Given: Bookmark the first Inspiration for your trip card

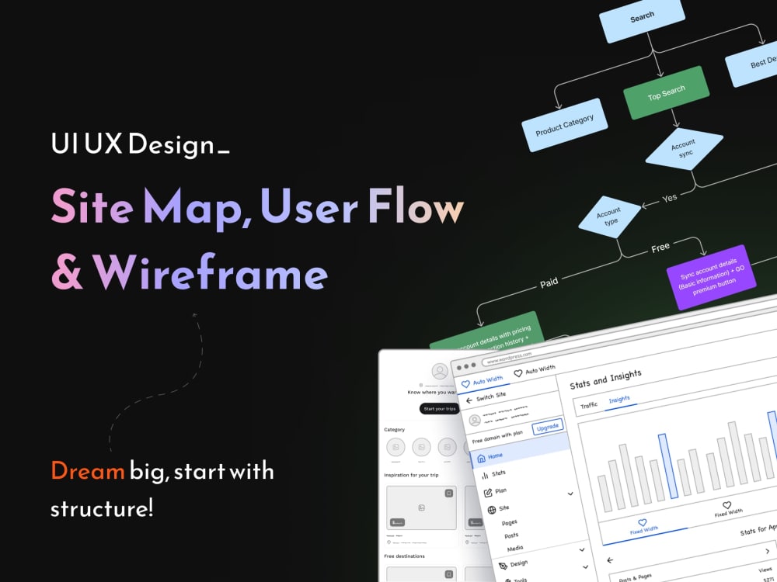Looking at the screenshot, I should (448, 493).
